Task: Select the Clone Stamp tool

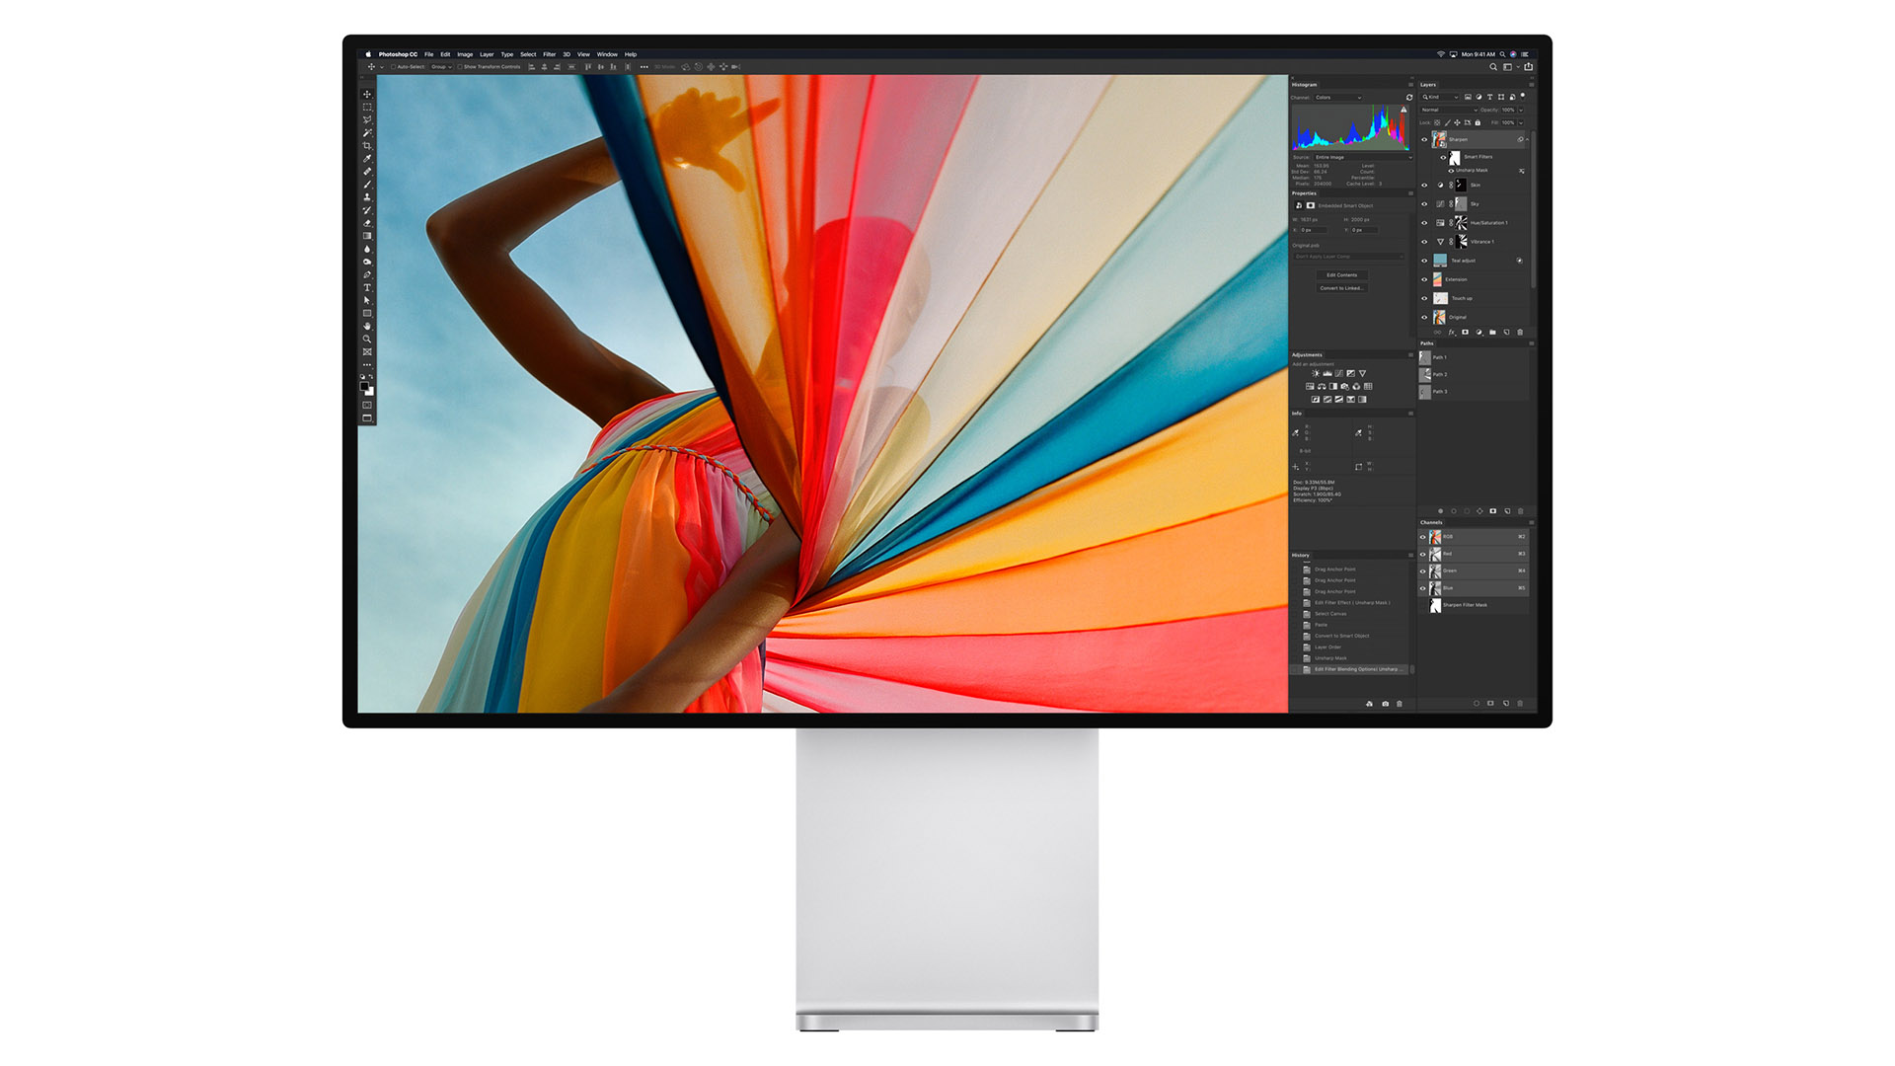Action: click(367, 197)
